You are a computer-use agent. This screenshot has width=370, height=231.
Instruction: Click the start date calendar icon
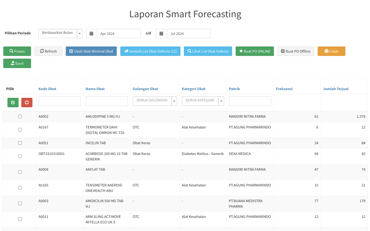tap(91, 34)
